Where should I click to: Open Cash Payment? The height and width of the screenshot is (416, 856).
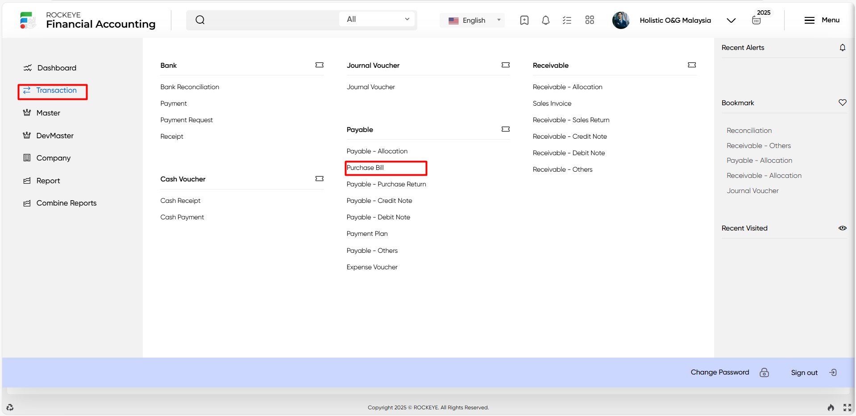pos(182,217)
